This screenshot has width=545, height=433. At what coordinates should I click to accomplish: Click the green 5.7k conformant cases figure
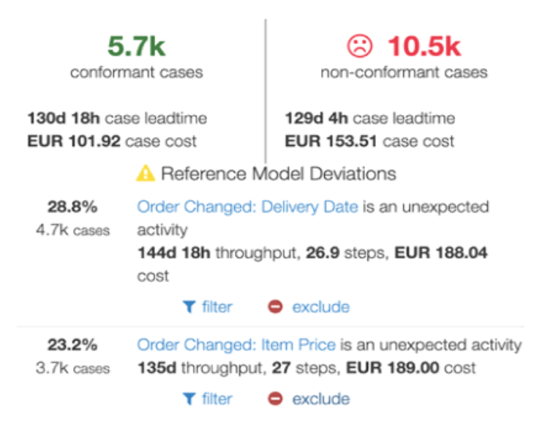(x=136, y=46)
